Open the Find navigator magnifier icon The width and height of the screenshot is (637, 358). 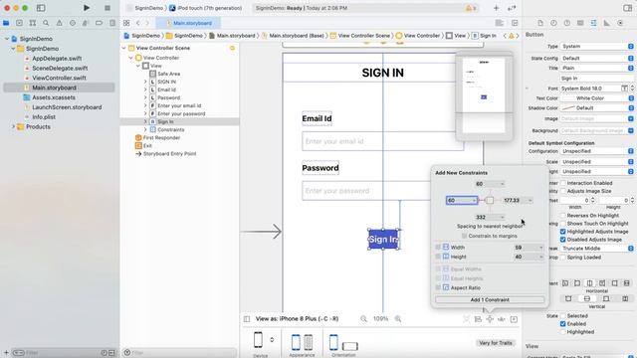click(46, 23)
